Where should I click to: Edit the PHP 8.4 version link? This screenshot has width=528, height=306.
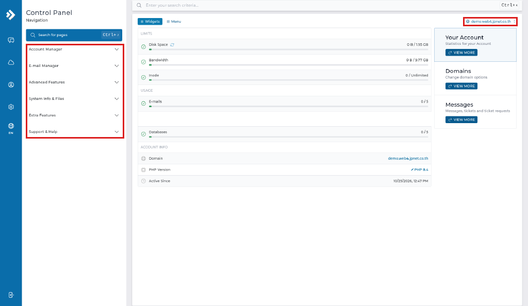coord(419,170)
